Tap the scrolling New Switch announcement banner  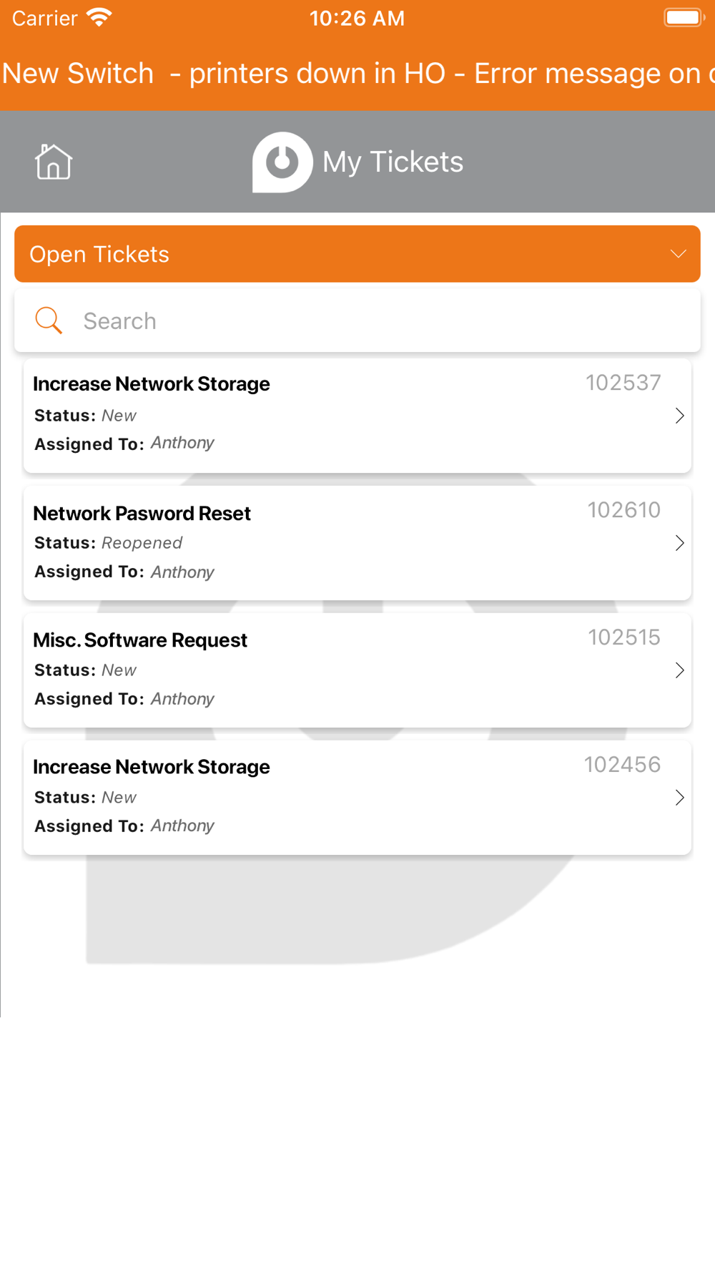point(357,74)
